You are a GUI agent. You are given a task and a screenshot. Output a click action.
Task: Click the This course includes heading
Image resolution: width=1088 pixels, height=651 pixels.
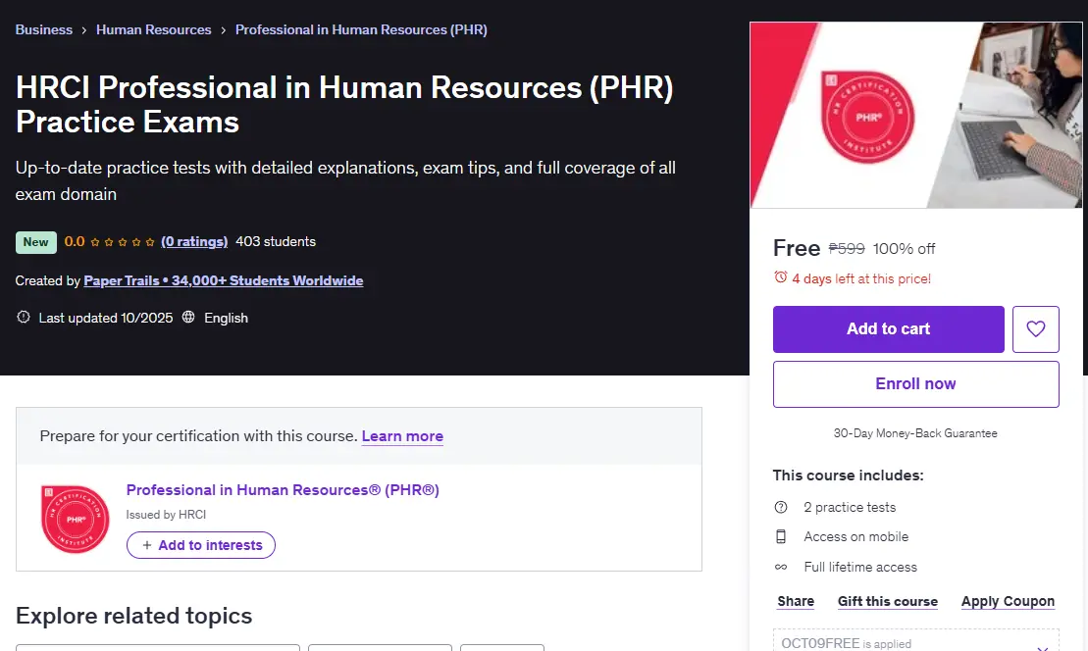848,476
